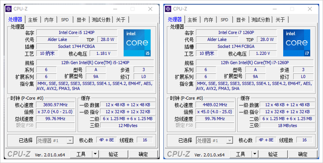Click CPU-Z app icon in right window title bar
This screenshot has width=323, height=163.
(168, 9)
